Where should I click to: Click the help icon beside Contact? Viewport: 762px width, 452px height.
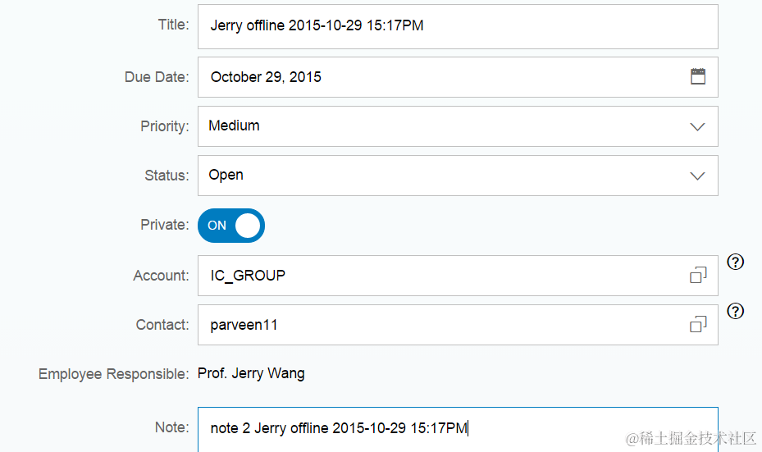736,311
